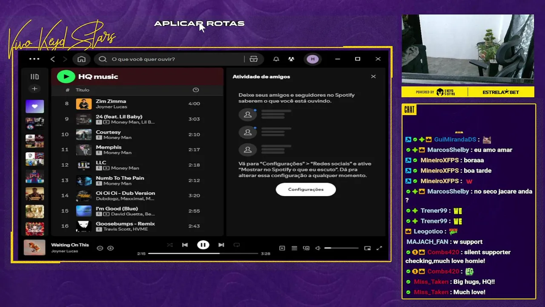545x307 pixels.
Task: Open the Waiting On This title link
Action: 70,245
